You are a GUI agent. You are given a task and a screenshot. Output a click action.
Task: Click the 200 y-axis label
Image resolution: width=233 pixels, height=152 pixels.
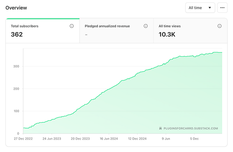tap(16, 89)
